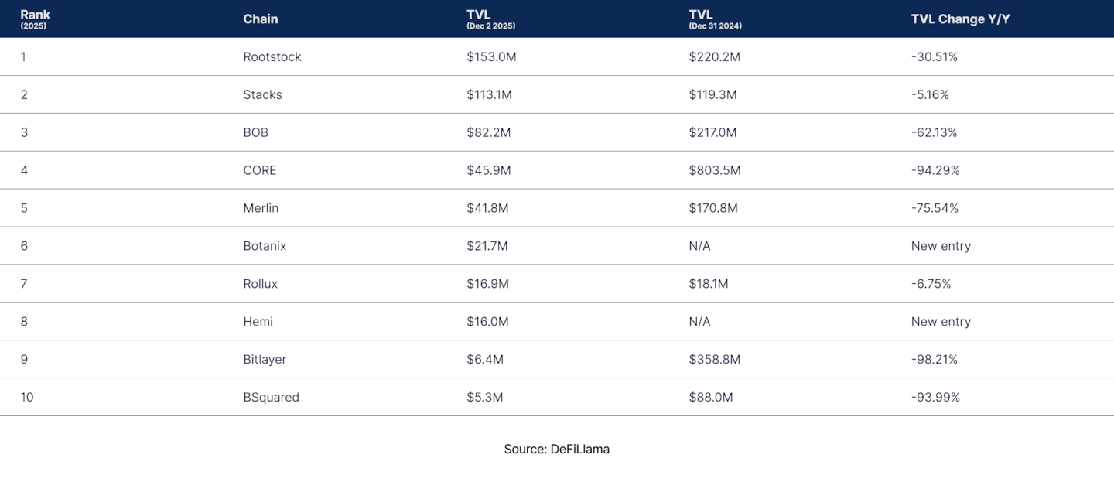Click Bitlayer's -98.21% change value
This screenshot has width=1114, height=482.
tap(935, 361)
